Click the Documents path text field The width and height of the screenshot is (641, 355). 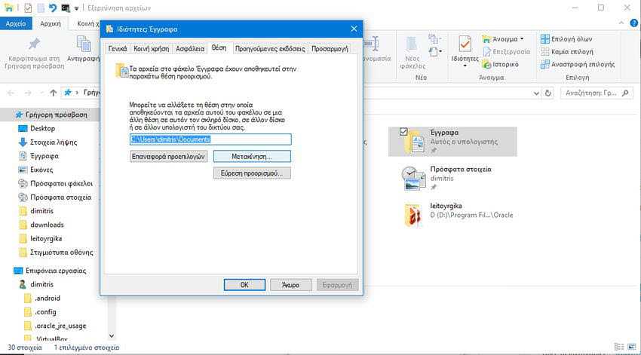(x=210, y=139)
